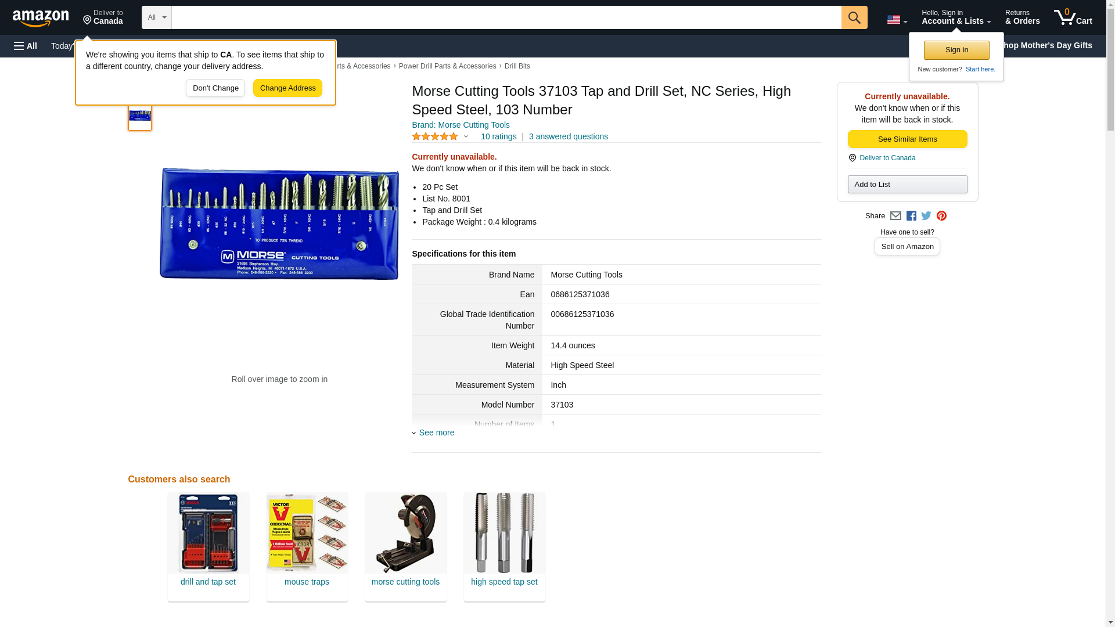Share on Facebook icon
This screenshot has height=627, width=1115.
(x=911, y=216)
